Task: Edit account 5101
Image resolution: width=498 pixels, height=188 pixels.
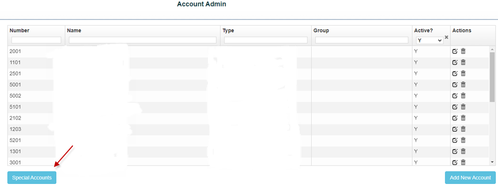Action: [455, 107]
